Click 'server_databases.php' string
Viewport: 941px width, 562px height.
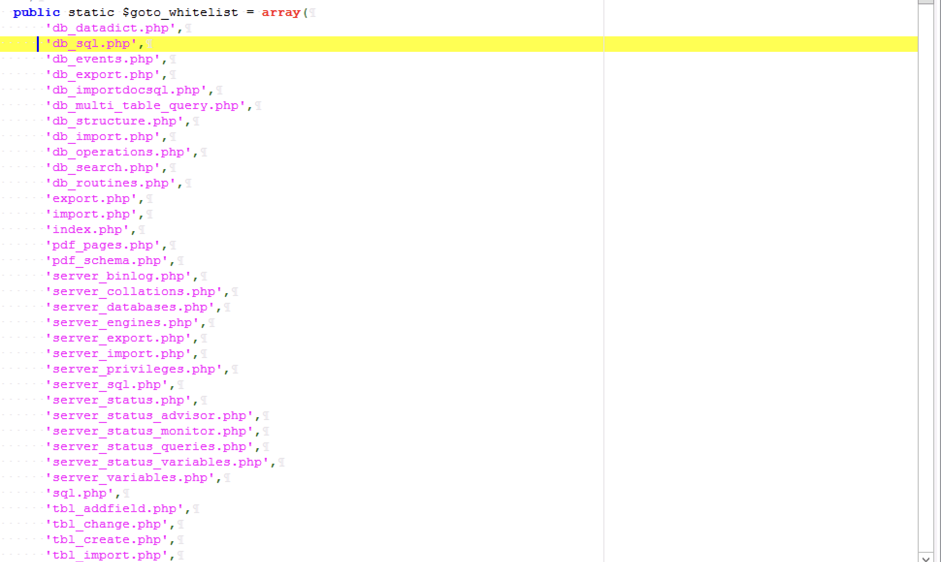pos(130,307)
